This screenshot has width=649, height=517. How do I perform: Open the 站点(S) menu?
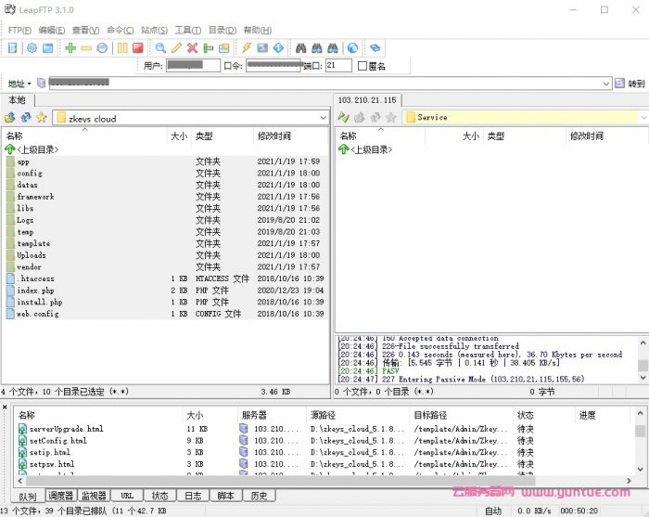[154, 30]
